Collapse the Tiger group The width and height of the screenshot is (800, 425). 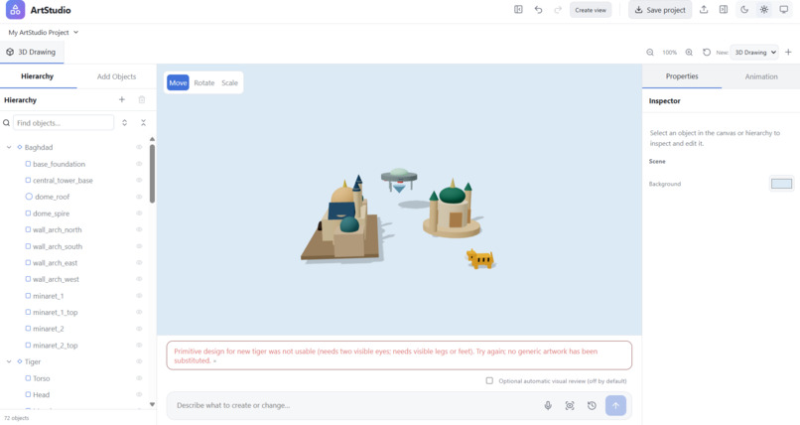click(x=9, y=361)
